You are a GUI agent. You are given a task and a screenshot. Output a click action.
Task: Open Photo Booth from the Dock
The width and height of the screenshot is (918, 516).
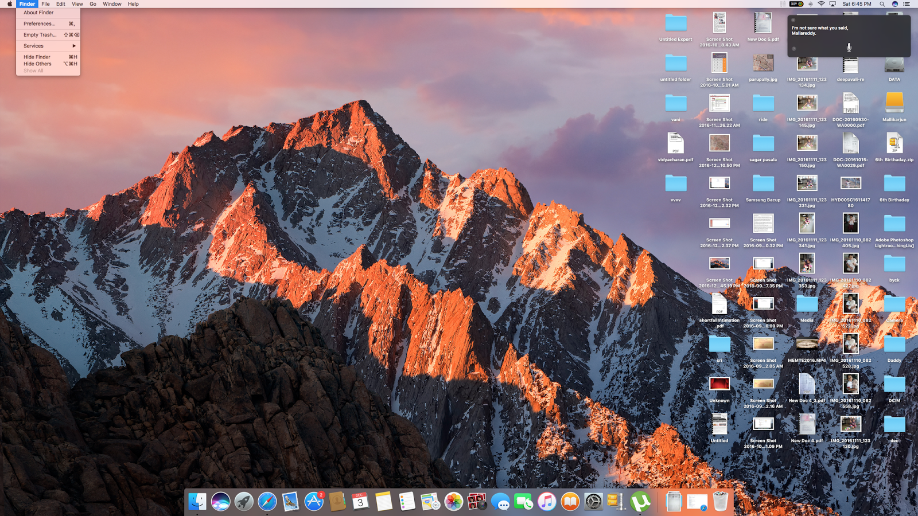[477, 502]
